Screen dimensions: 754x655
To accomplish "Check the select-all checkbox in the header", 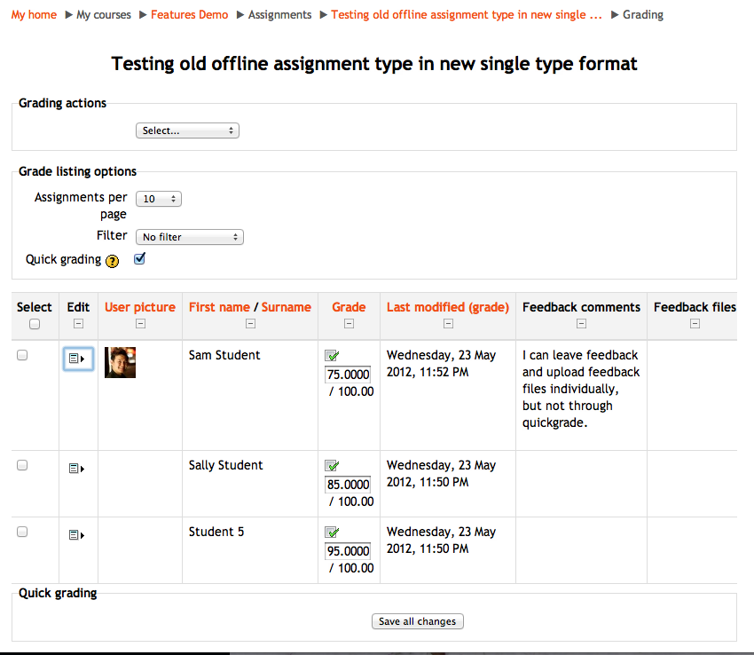I will [35, 324].
